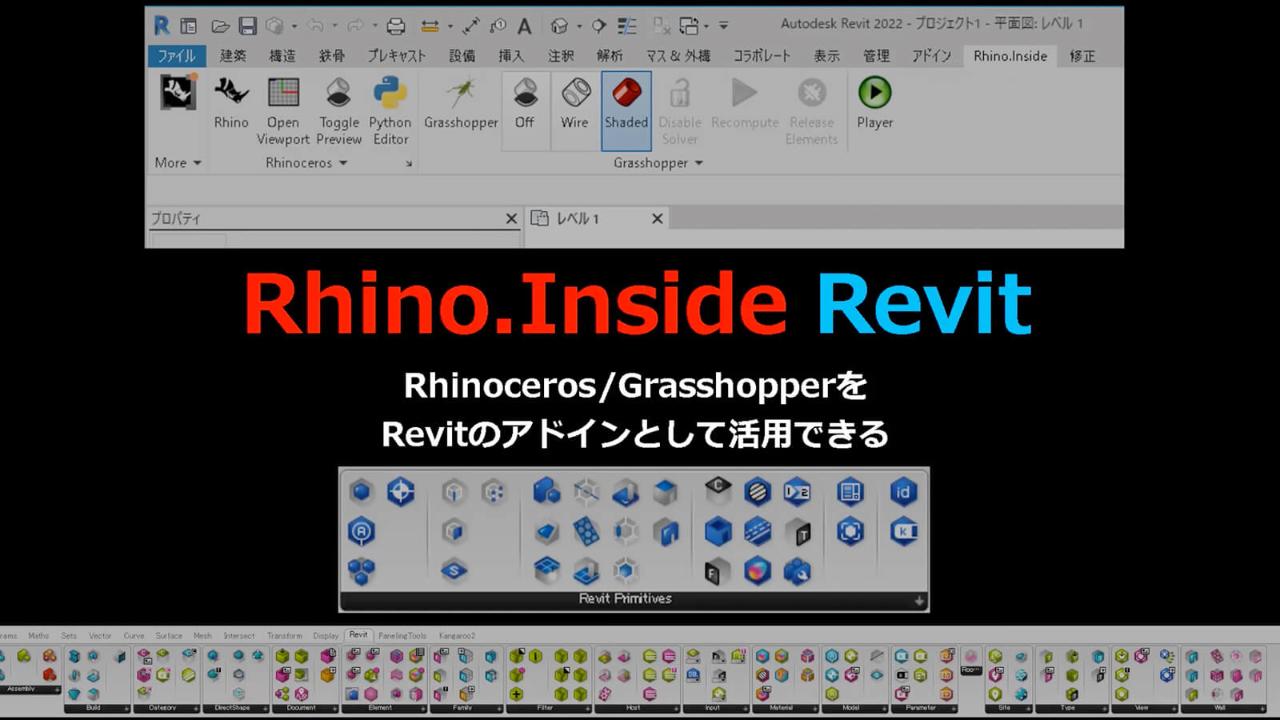Click the Undo arrow icon
The image size is (1280, 720).
[x=315, y=26]
